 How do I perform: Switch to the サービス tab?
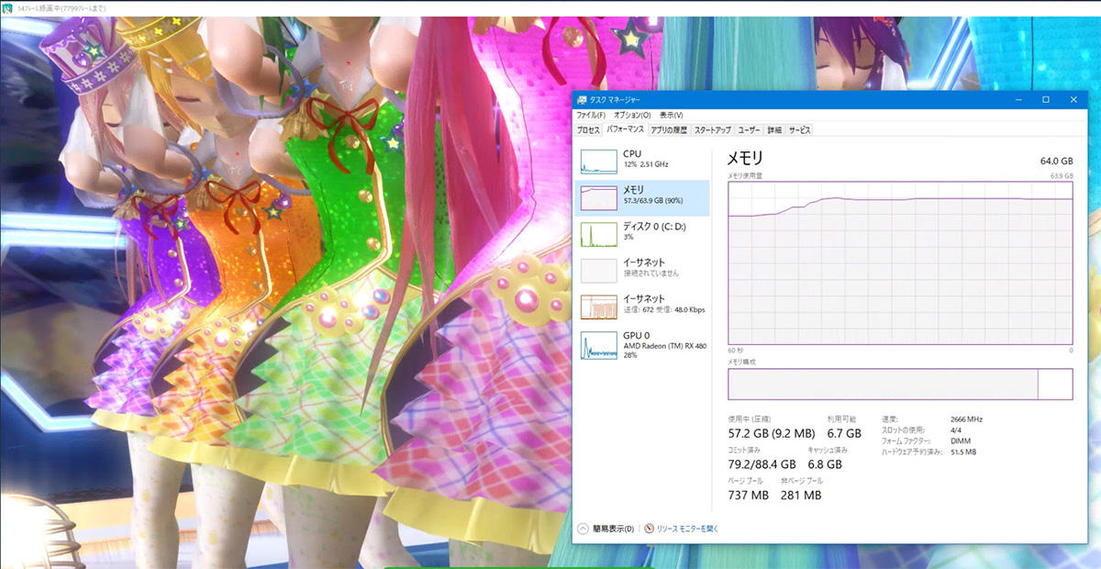(800, 130)
